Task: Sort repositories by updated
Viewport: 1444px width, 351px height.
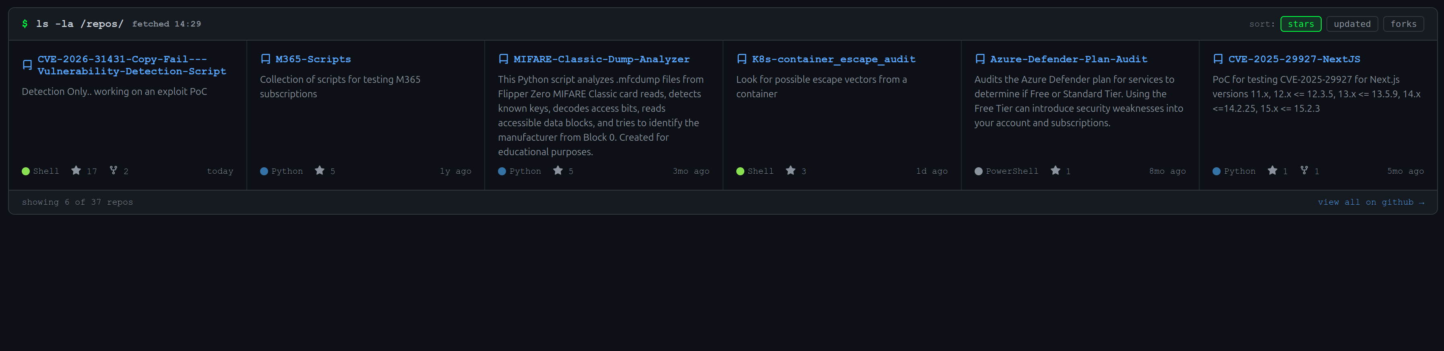Action: click(x=1351, y=24)
